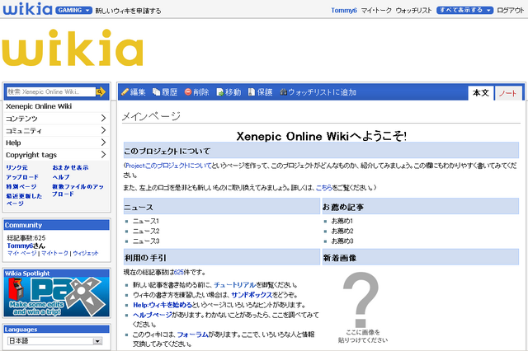
Task: Open ウィジェット in the Community box
Action: click(x=86, y=253)
